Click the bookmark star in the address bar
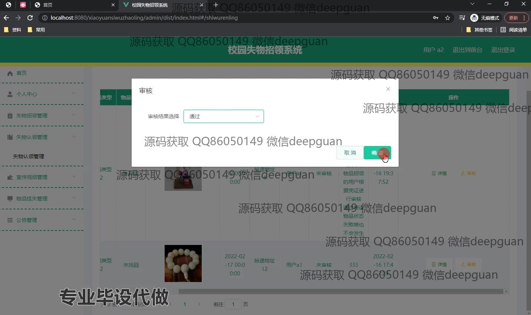The height and width of the screenshot is (315, 531). point(447,17)
